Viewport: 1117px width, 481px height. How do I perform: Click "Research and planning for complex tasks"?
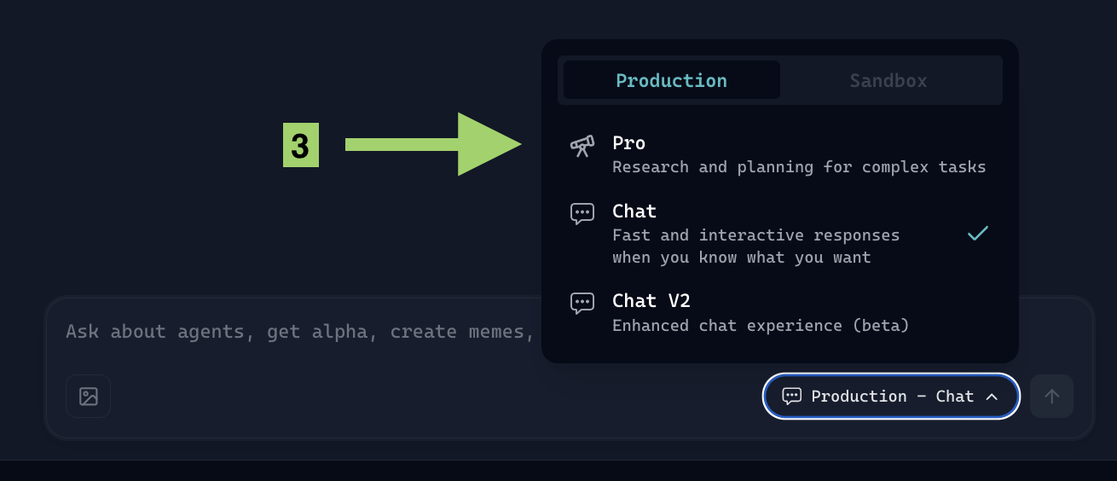pos(799,167)
